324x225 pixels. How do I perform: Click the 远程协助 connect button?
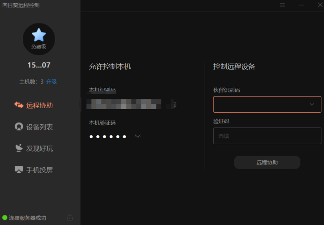(x=267, y=162)
